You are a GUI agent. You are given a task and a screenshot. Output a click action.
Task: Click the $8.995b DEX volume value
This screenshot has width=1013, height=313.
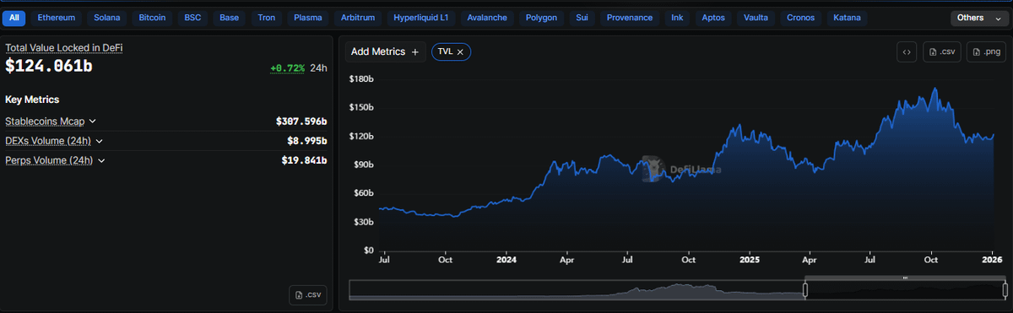pyautogui.click(x=307, y=141)
